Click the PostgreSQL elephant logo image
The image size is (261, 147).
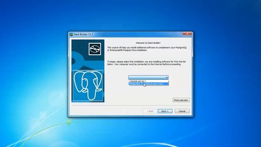(88, 86)
